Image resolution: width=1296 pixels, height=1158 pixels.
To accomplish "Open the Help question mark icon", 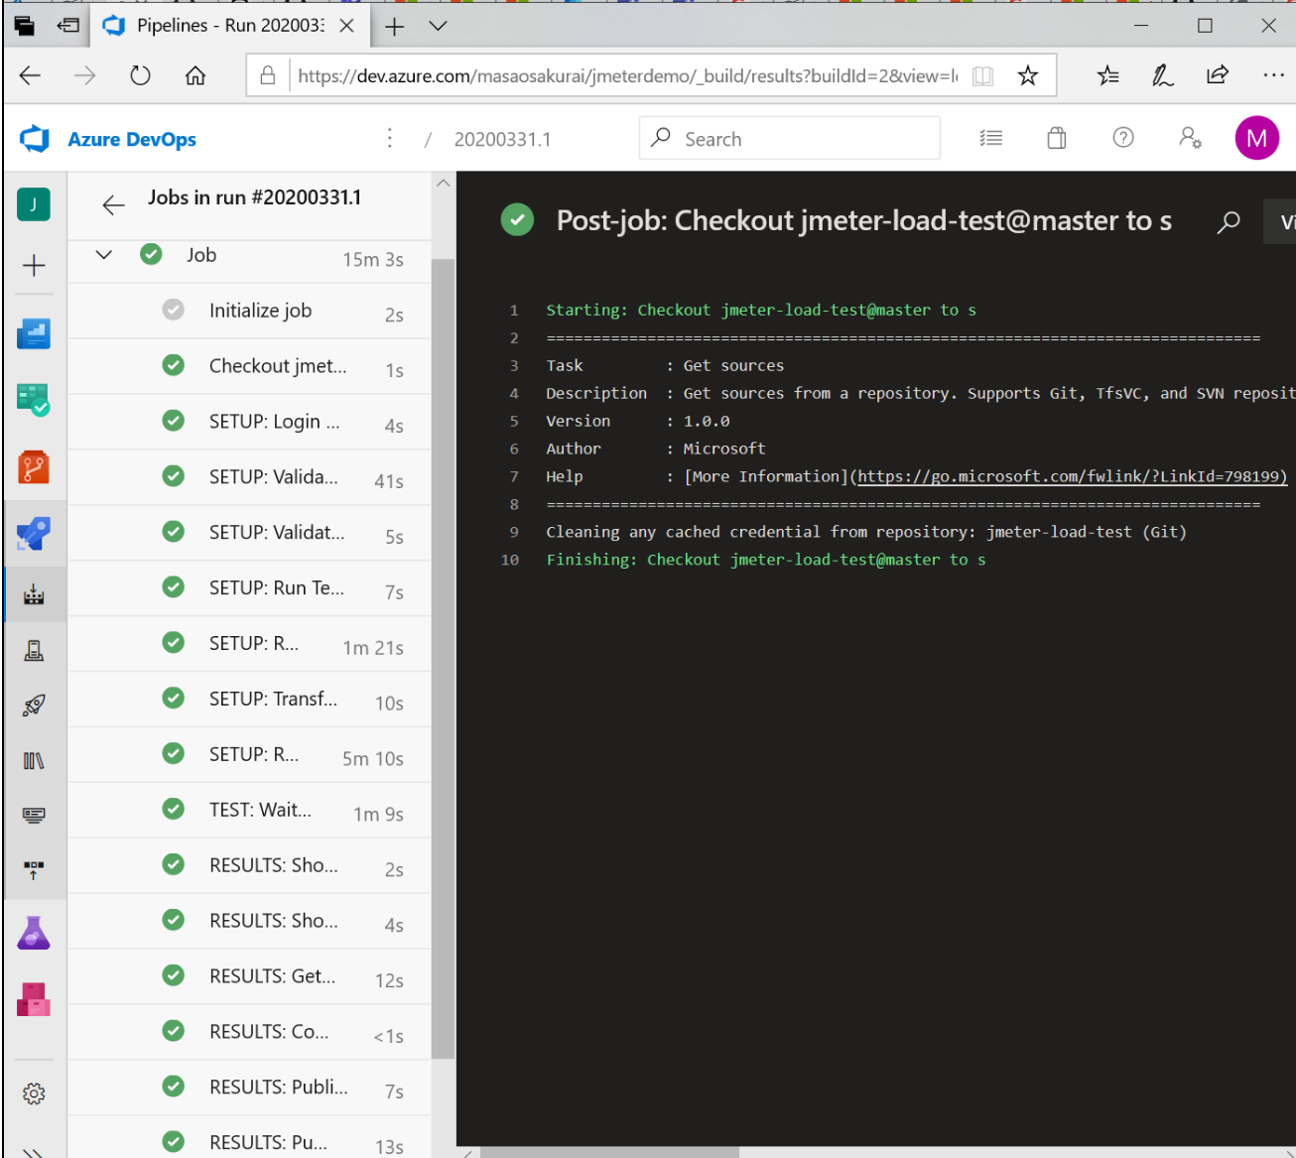I will pyautogui.click(x=1123, y=139).
